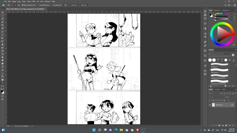Choose the Zoom In magnifier option

15,5
